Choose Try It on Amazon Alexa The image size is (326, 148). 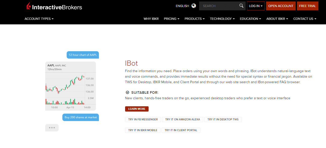(x=182, y=119)
